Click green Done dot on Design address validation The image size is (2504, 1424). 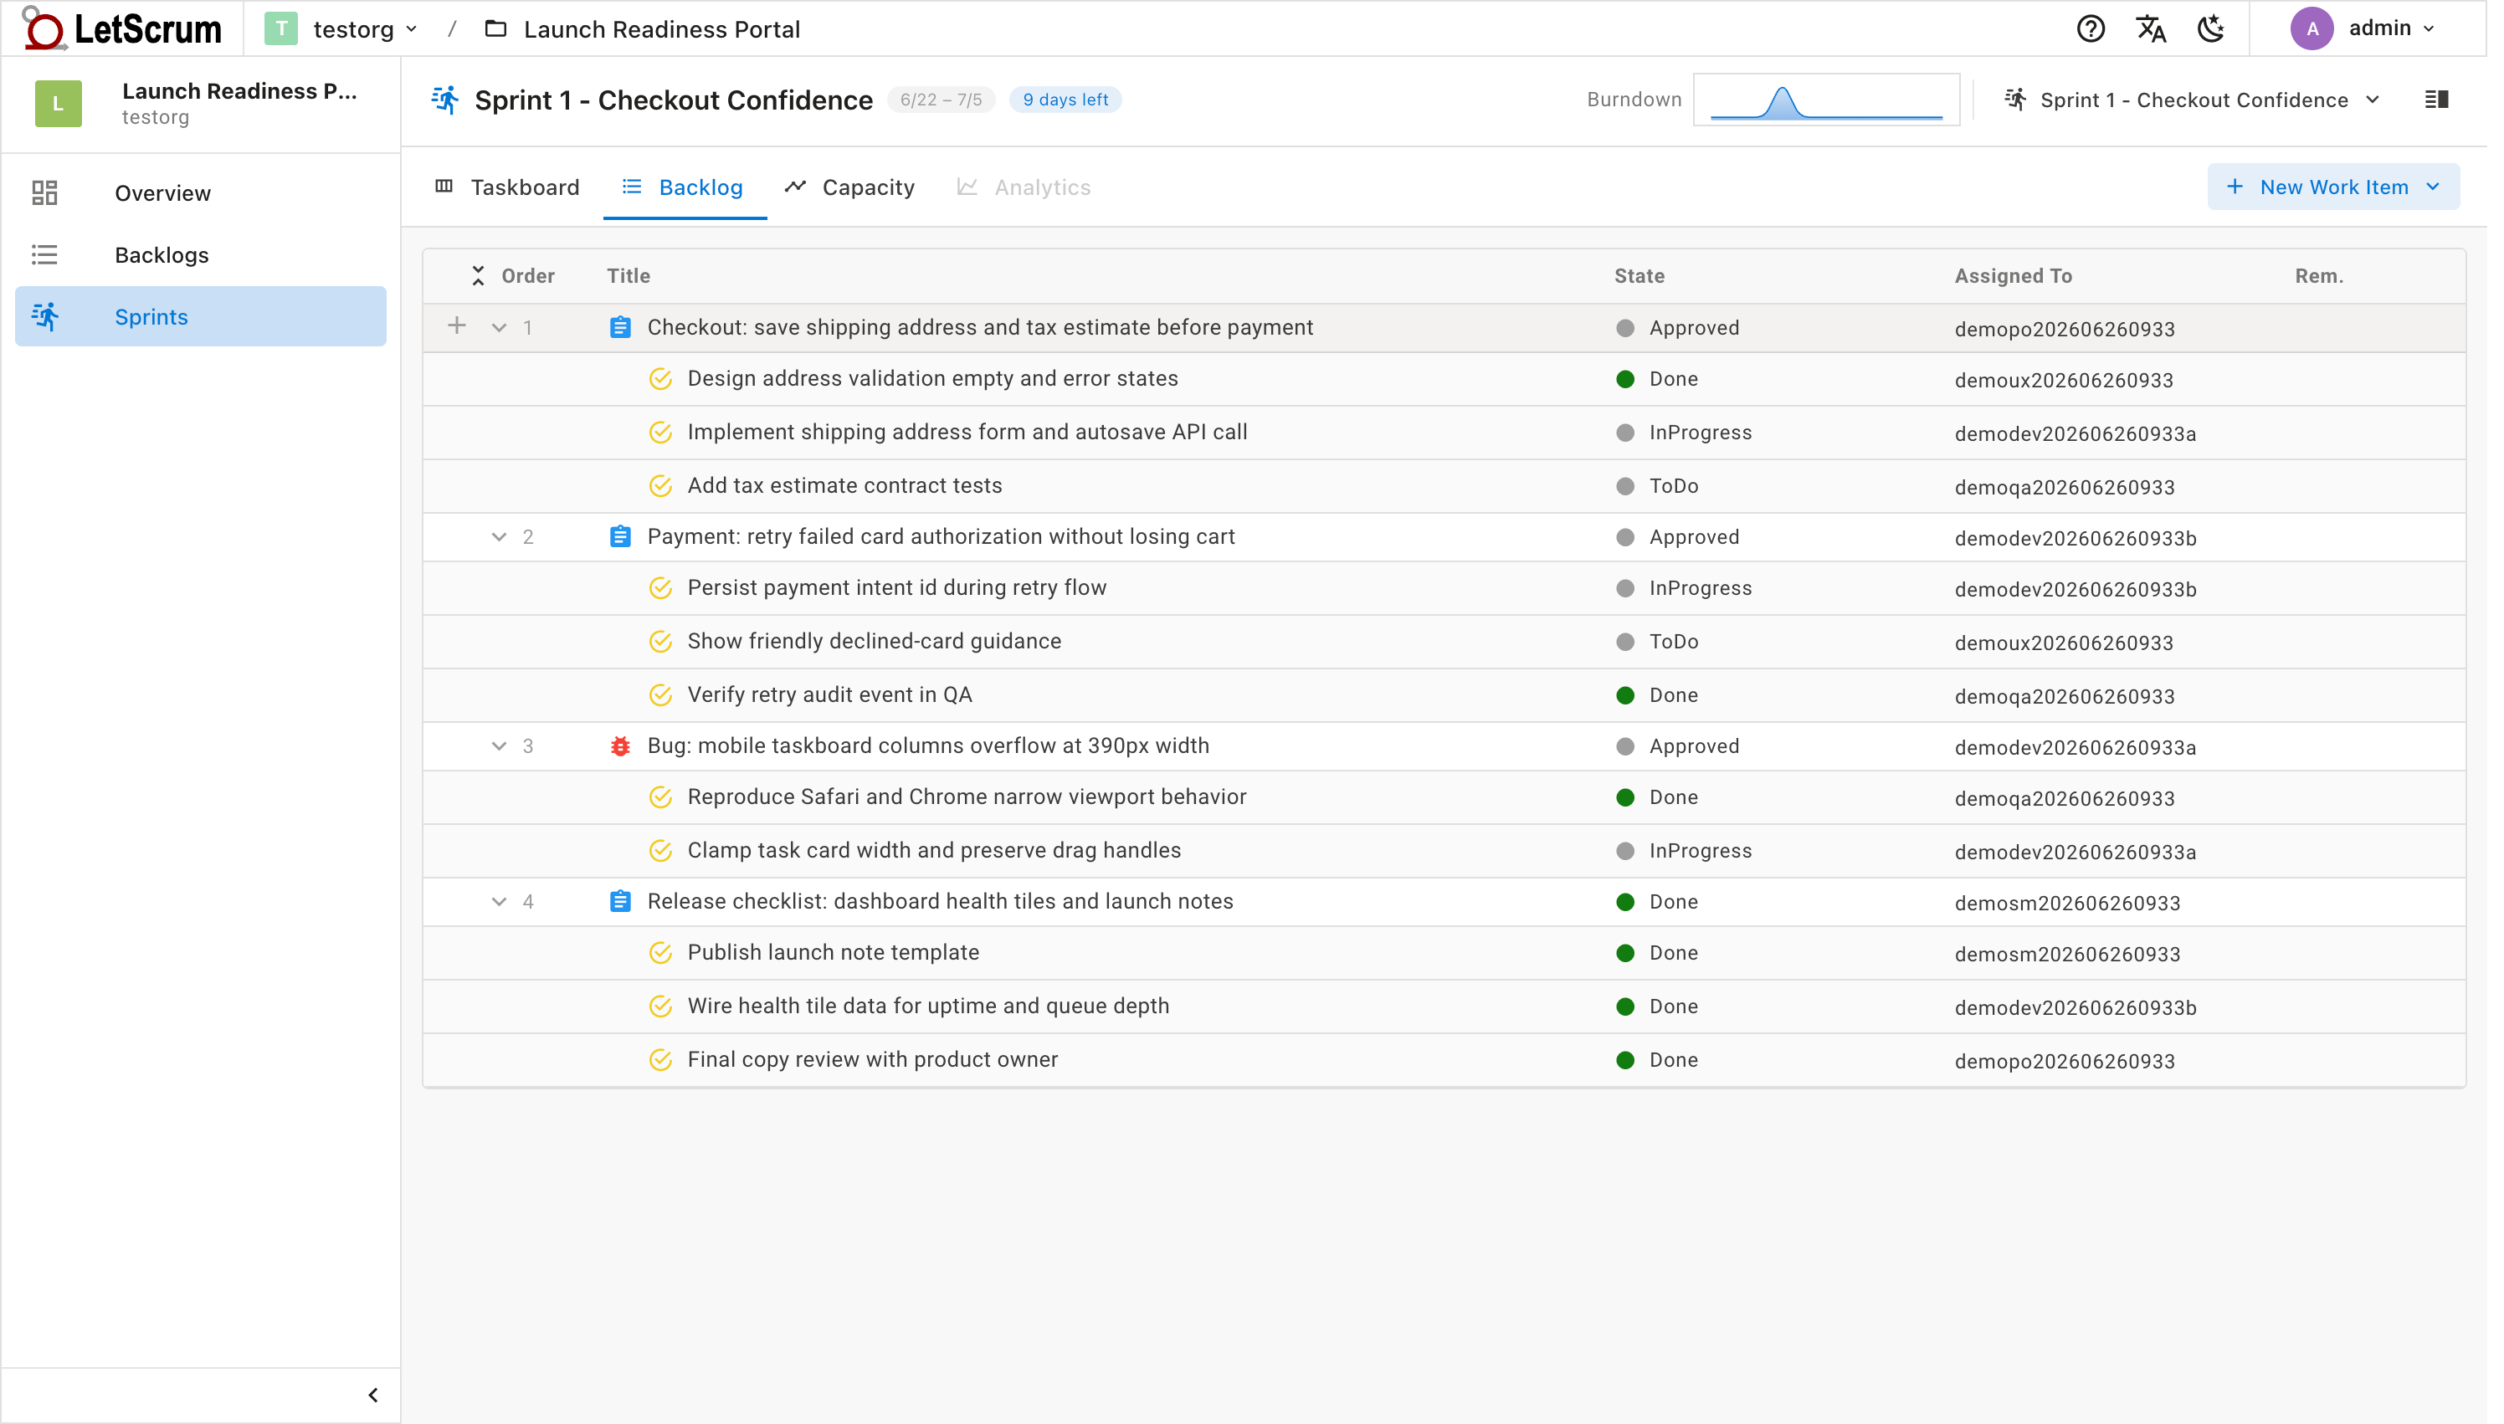pyautogui.click(x=1625, y=380)
